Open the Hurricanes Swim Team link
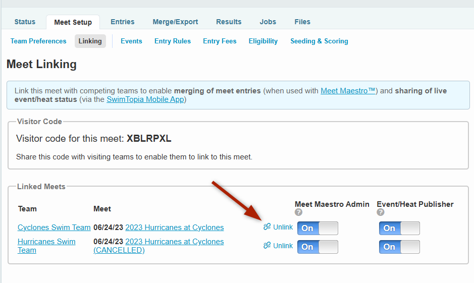The image size is (474, 283). coord(46,246)
